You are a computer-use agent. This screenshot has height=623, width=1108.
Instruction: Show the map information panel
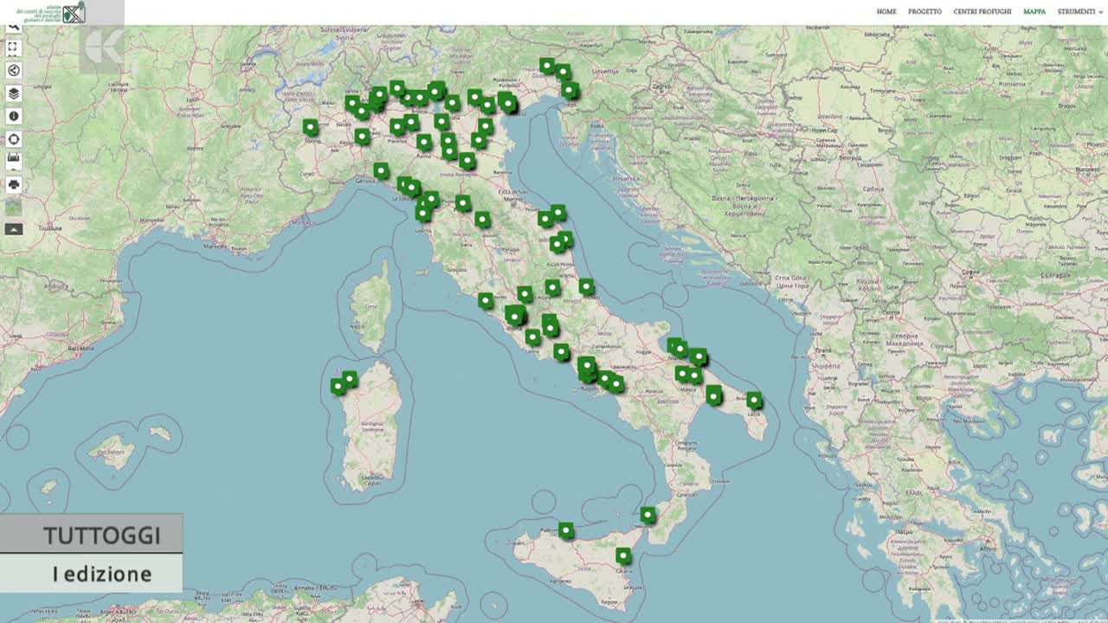coord(14,116)
